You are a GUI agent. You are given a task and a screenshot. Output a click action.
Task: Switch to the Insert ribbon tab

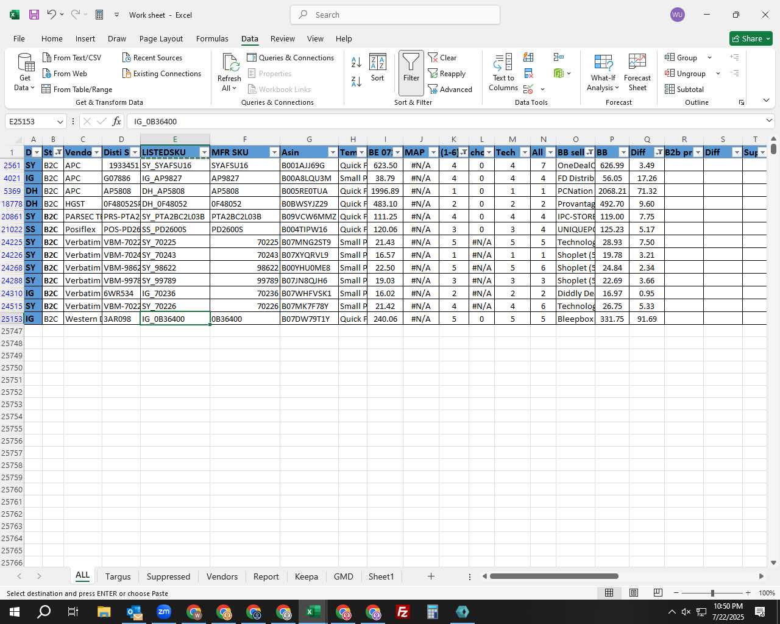pos(85,38)
